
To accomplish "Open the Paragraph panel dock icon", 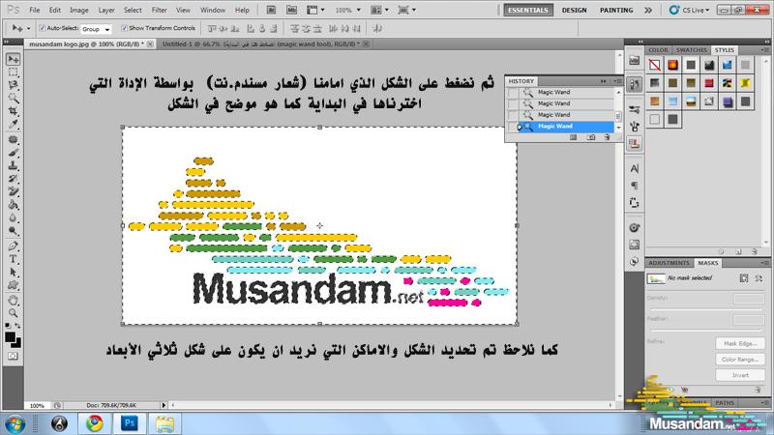I will (635, 186).
